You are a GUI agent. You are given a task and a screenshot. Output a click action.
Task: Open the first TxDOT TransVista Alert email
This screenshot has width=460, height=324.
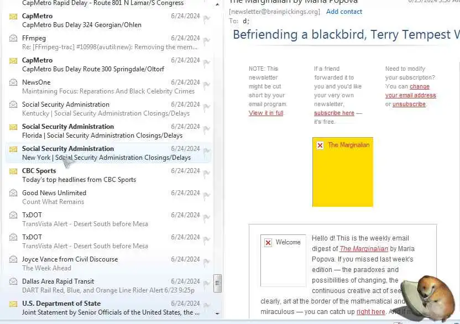[x=108, y=220]
